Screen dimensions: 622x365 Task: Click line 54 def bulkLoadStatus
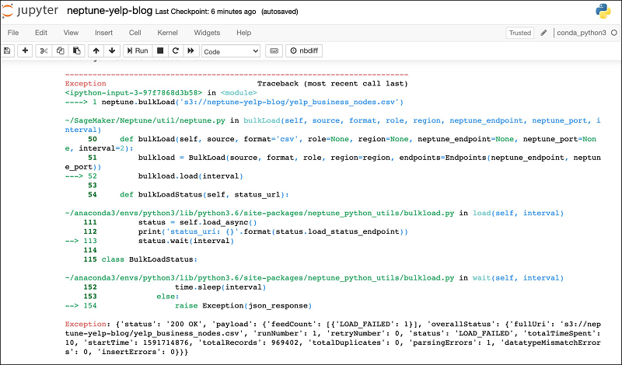204,195
